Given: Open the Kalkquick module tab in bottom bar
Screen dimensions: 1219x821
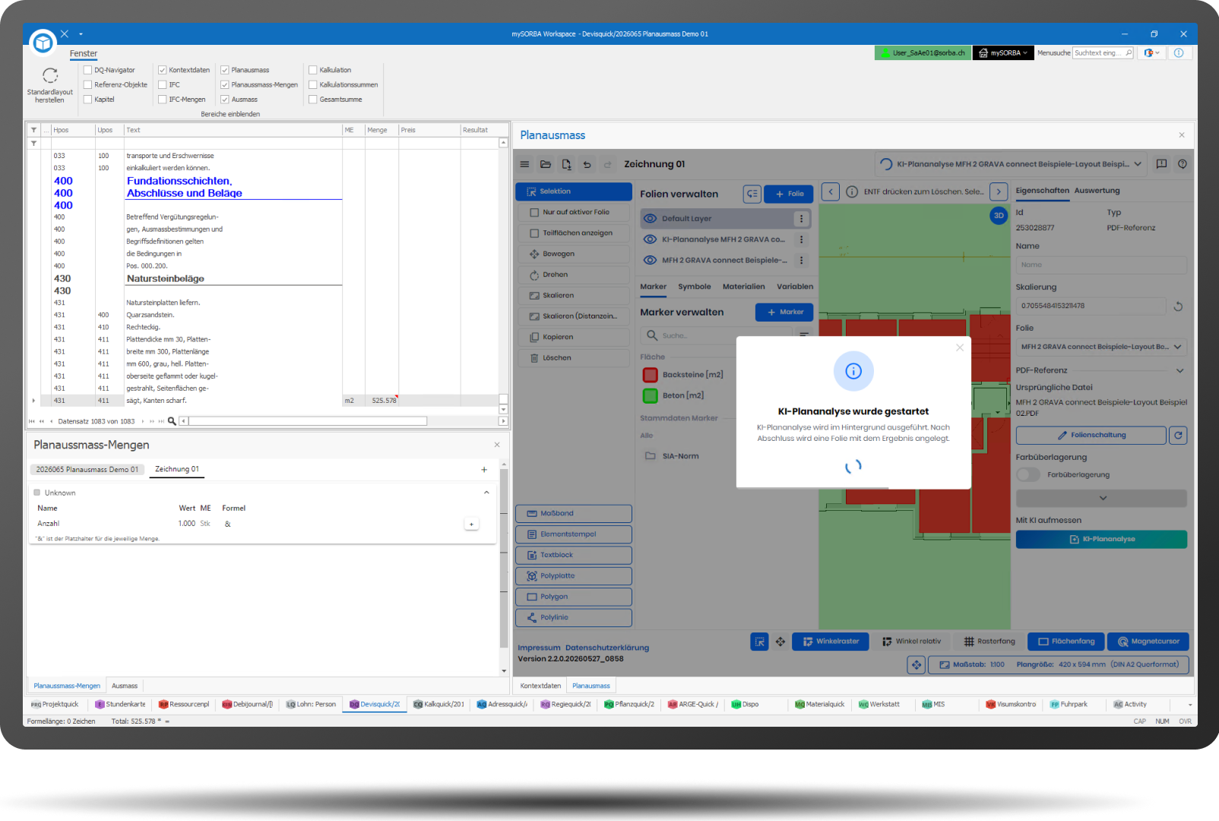Looking at the screenshot, I should coord(439,705).
